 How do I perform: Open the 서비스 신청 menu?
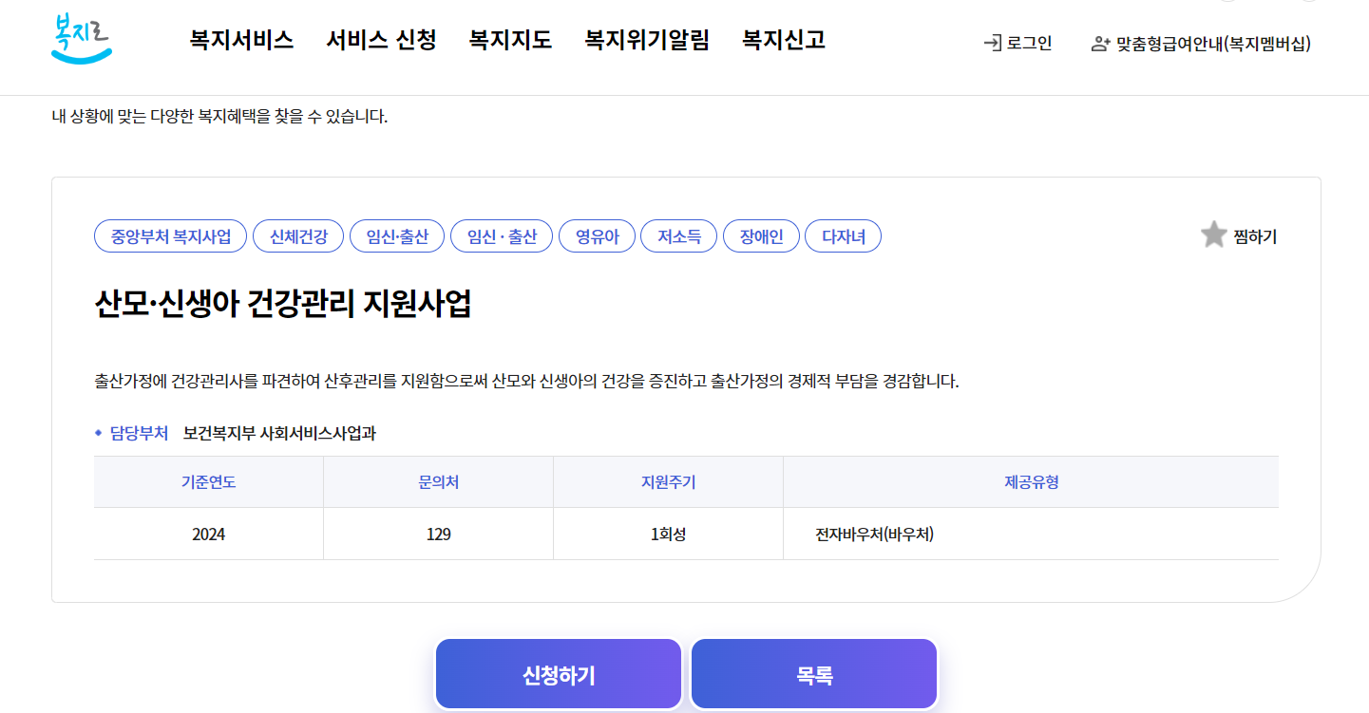tap(381, 42)
